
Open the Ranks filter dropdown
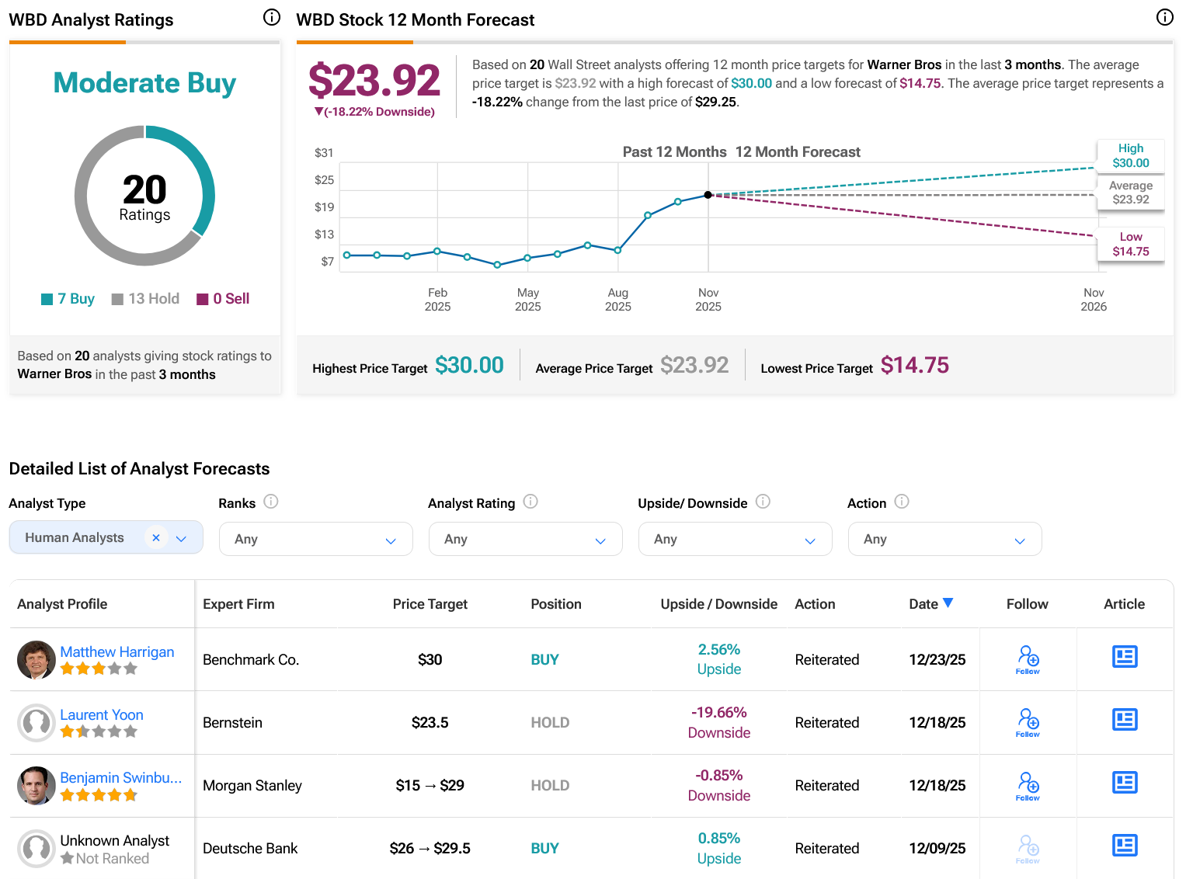tap(315, 539)
